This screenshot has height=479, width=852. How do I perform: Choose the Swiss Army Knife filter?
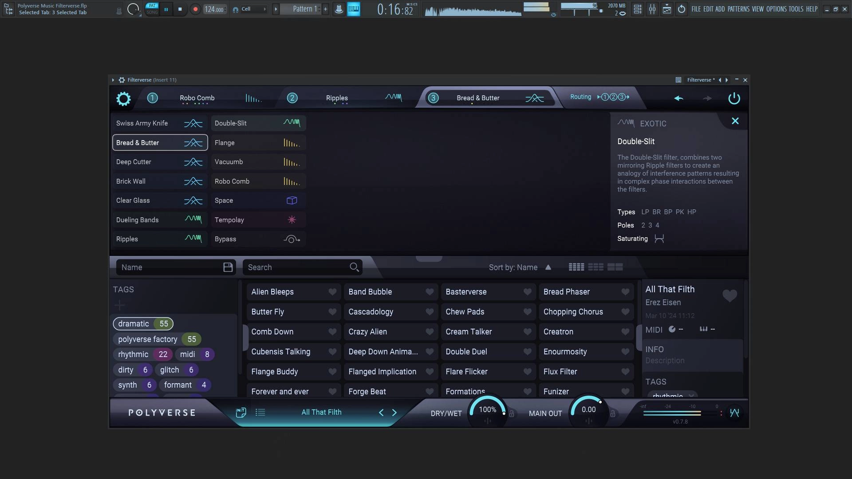tap(160, 123)
